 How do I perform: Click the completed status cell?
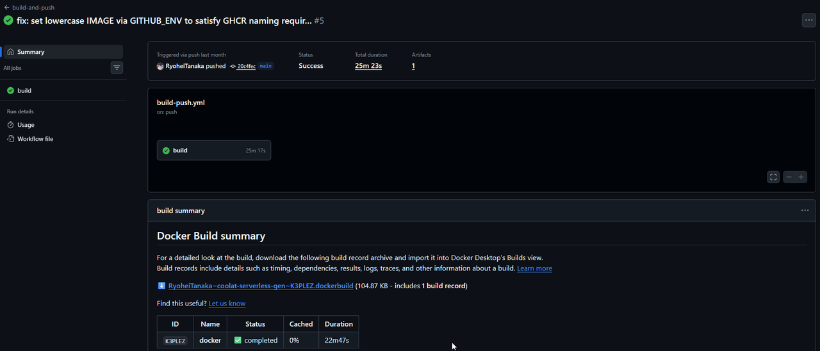pyautogui.click(x=256, y=341)
